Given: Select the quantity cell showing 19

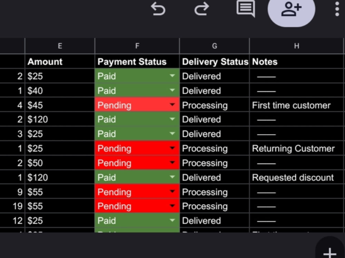Looking at the screenshot, I should (x=12, y=206).
